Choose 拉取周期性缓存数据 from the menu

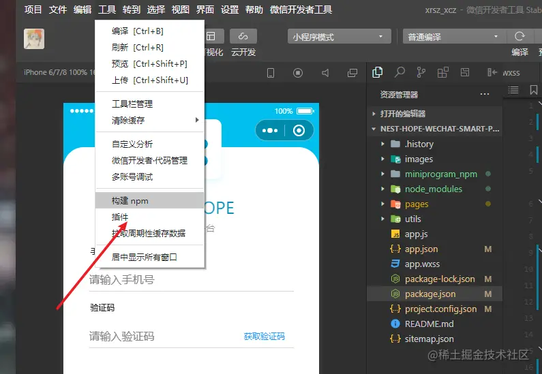tap(150, 233)
